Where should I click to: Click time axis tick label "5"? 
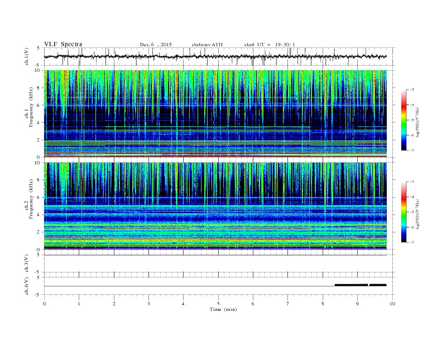[x=218, y=304]
